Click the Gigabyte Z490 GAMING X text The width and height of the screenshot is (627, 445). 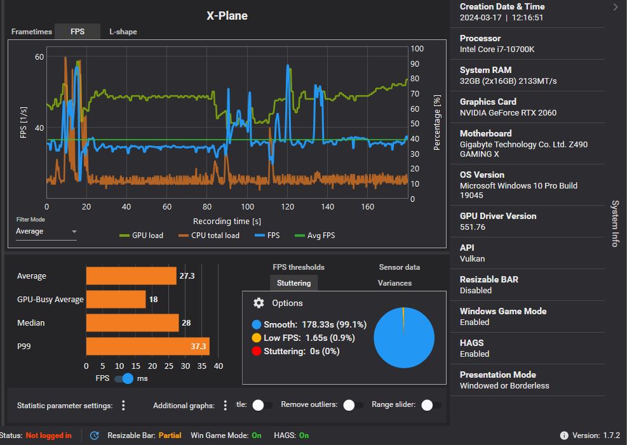523,149
